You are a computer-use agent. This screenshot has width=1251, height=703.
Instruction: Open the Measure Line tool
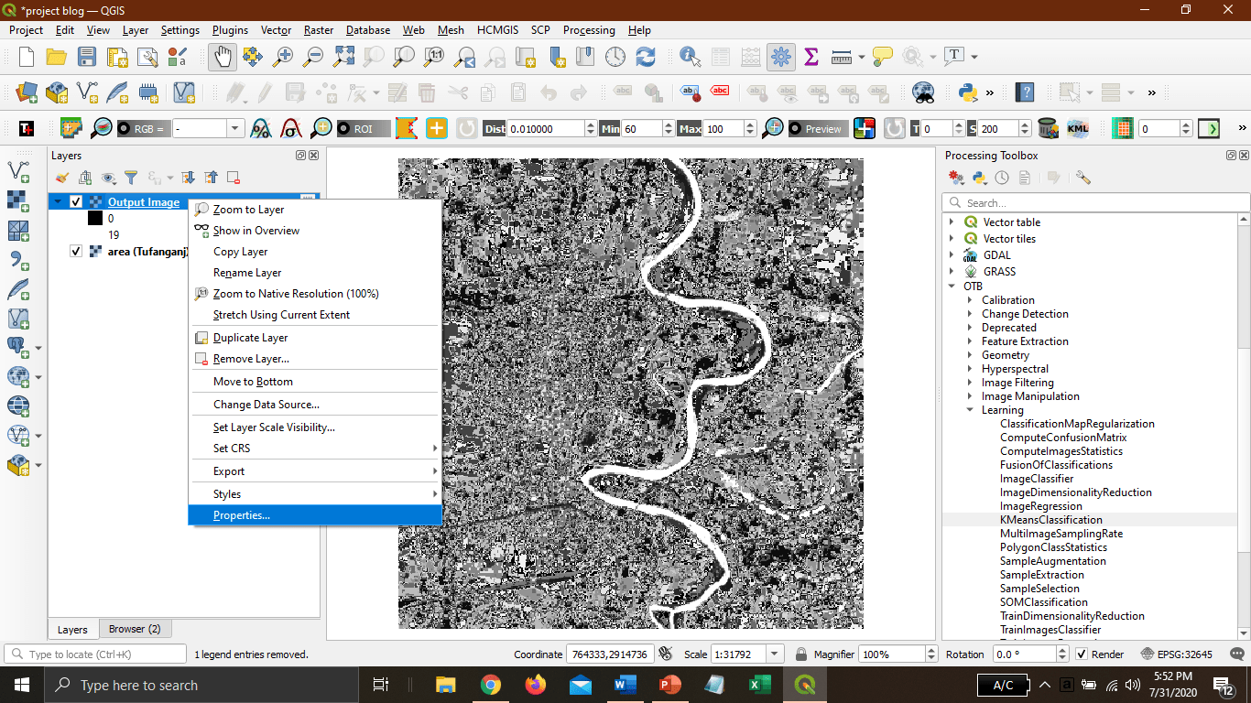tap(840, 56)
